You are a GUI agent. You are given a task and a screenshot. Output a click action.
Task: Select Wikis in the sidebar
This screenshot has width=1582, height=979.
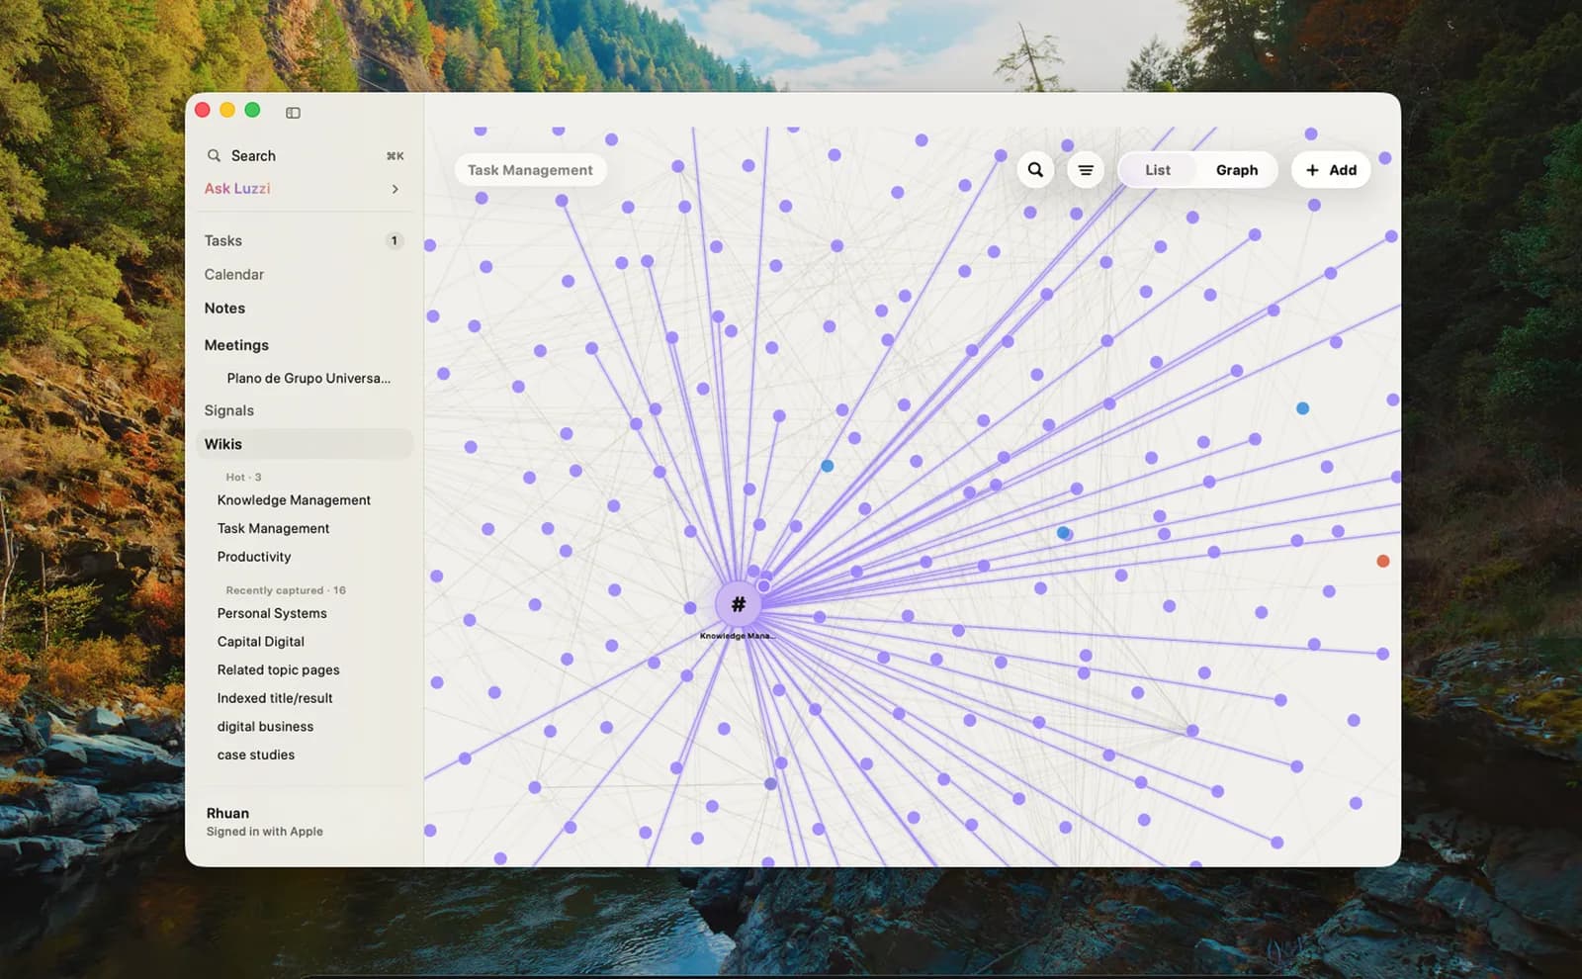point(305,444)
